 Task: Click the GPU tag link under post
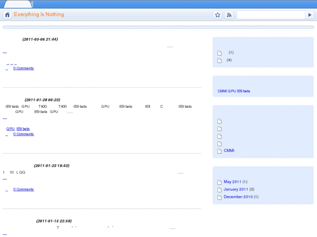click(x=10, y=129)
